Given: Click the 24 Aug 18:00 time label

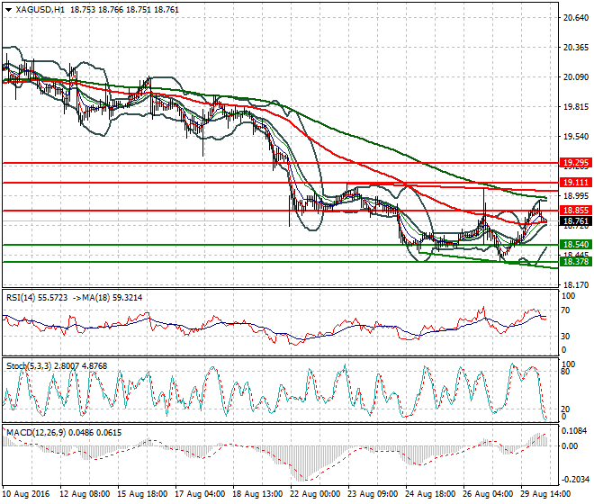Looking at the screenshot, I should coord(430,494).
